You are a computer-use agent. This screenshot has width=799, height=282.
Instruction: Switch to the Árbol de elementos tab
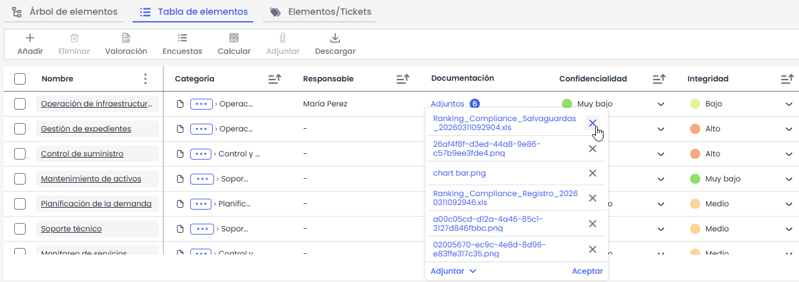point(65,12)
